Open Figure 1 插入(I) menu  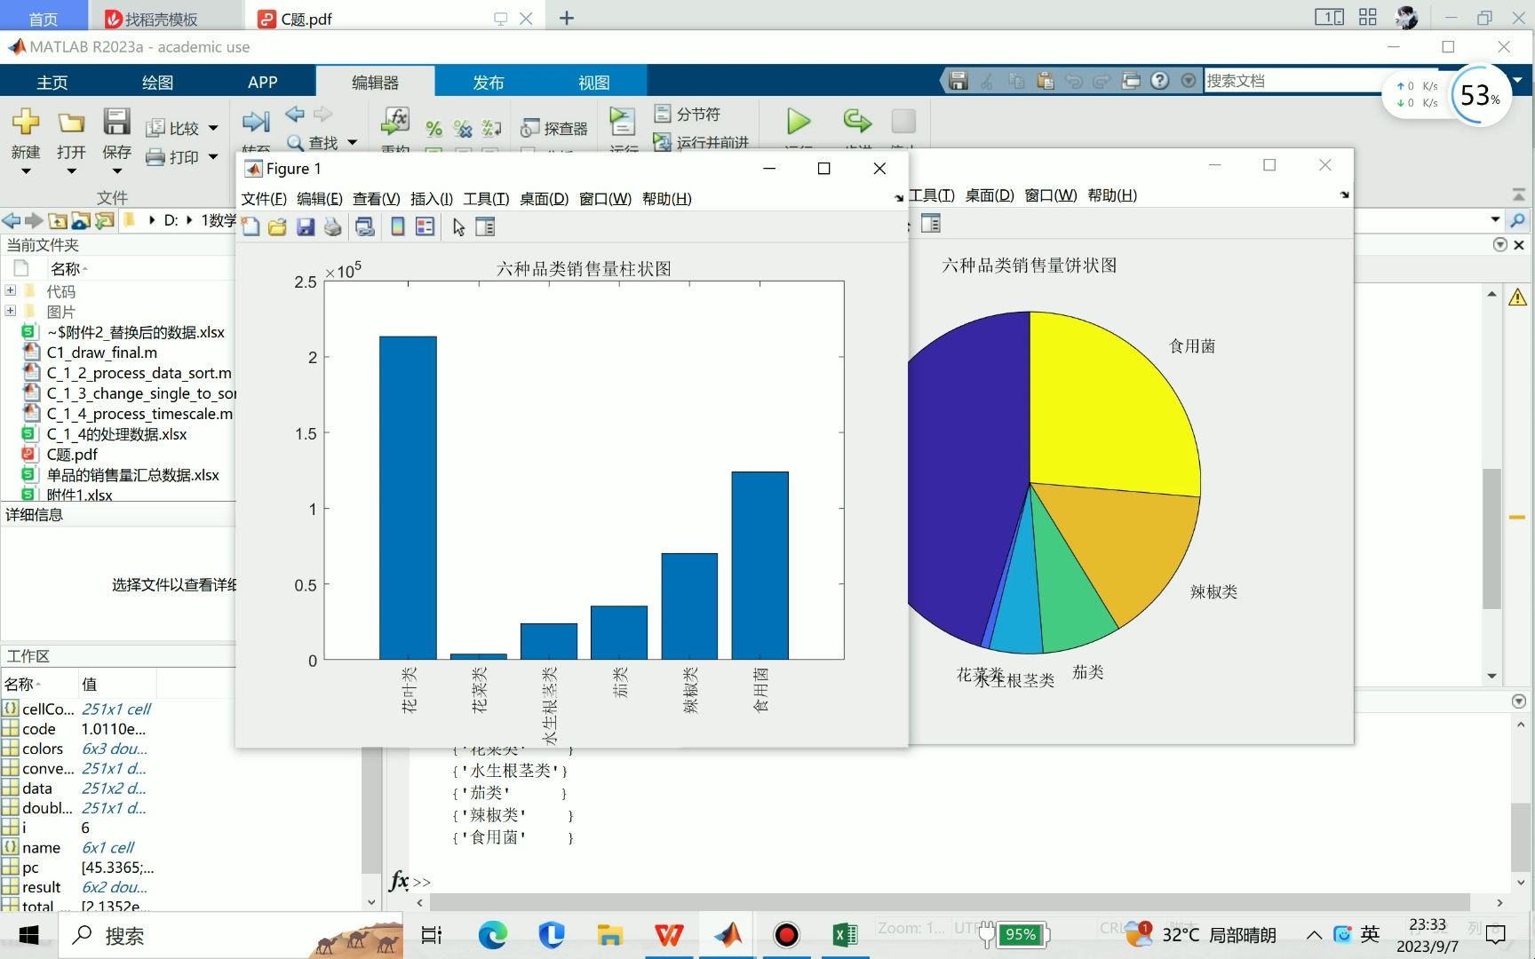pos(432,199)
